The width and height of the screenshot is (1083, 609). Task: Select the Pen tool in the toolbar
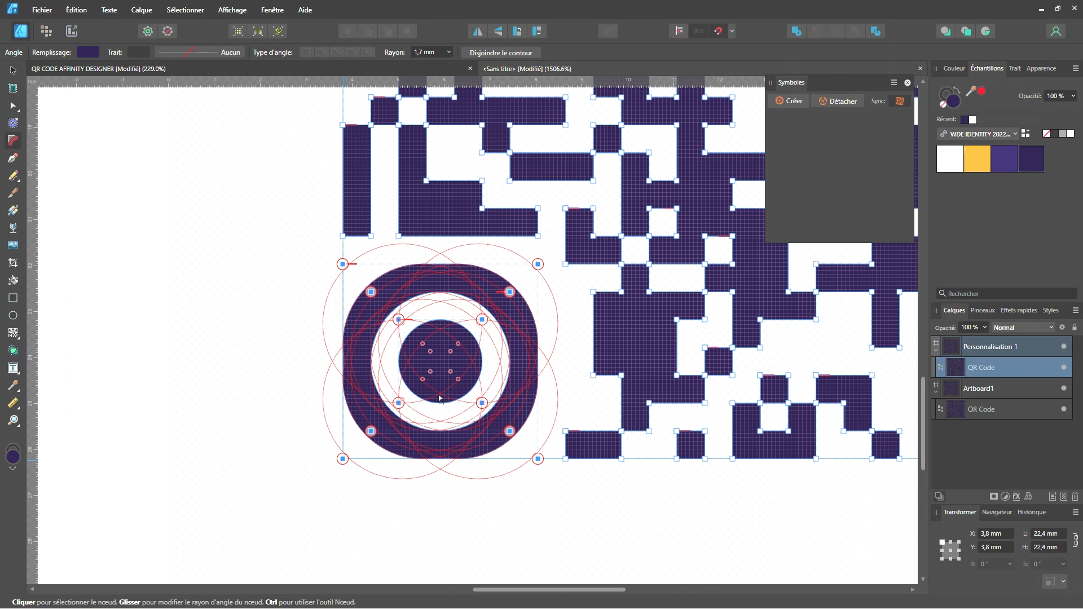[x=13, y=158]
